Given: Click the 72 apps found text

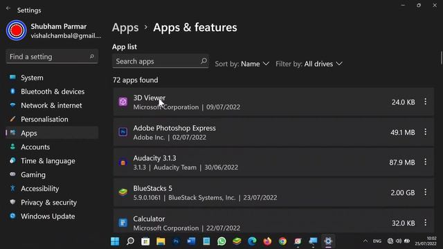Looking at the screenshot, I should [136, 80].
